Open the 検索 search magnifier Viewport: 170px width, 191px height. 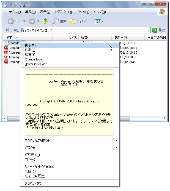(x=56, y=21)
